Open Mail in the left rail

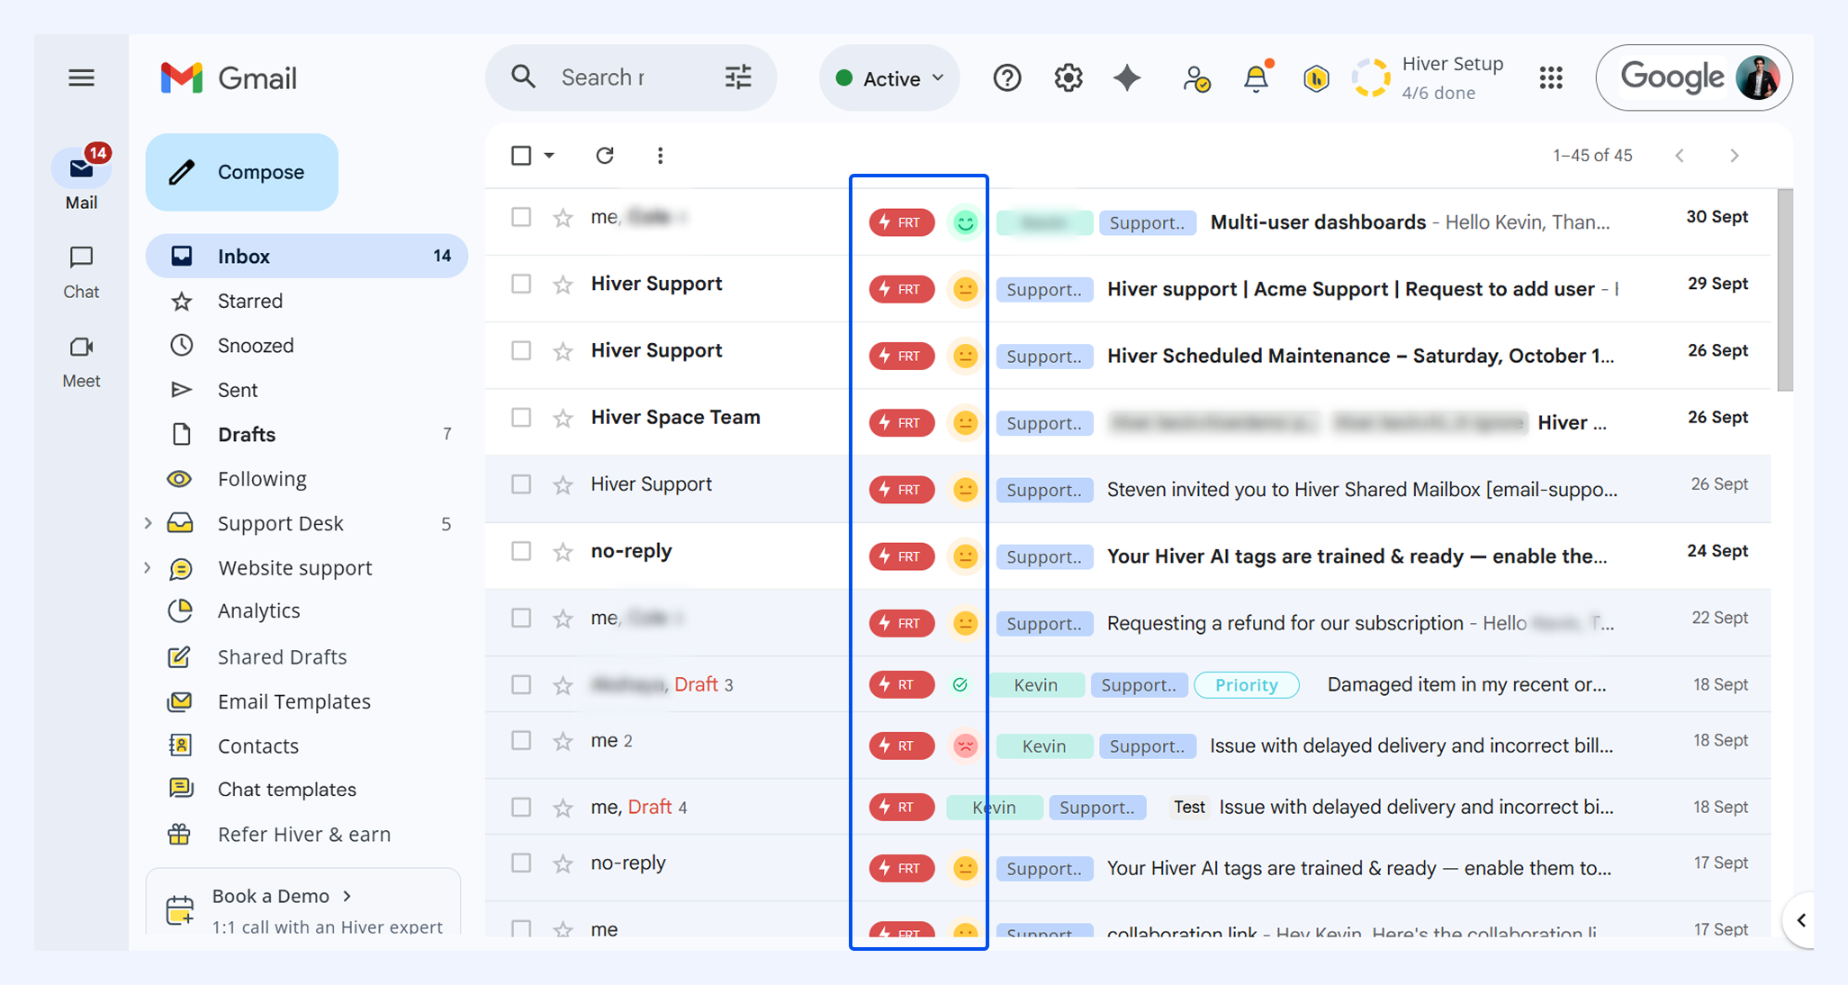tap(81, 177)
